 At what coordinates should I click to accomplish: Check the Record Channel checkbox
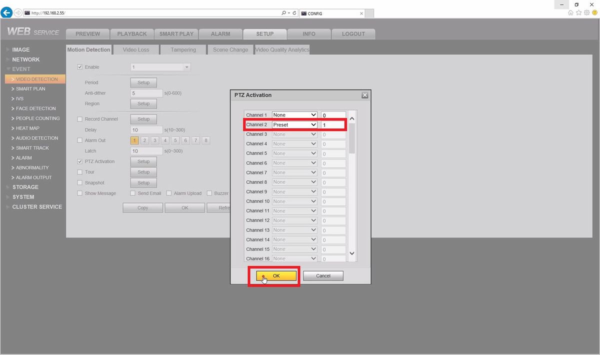[x=79, y=119]
